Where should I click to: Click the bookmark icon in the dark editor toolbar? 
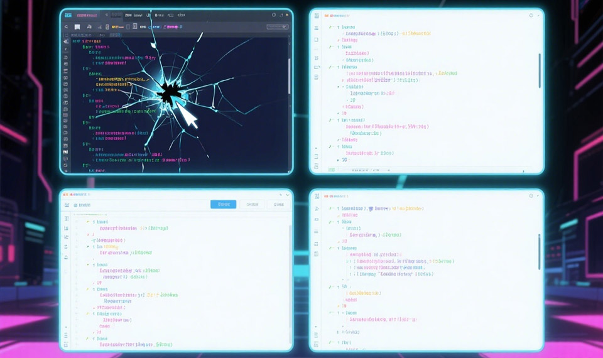[x=77, y=27]
